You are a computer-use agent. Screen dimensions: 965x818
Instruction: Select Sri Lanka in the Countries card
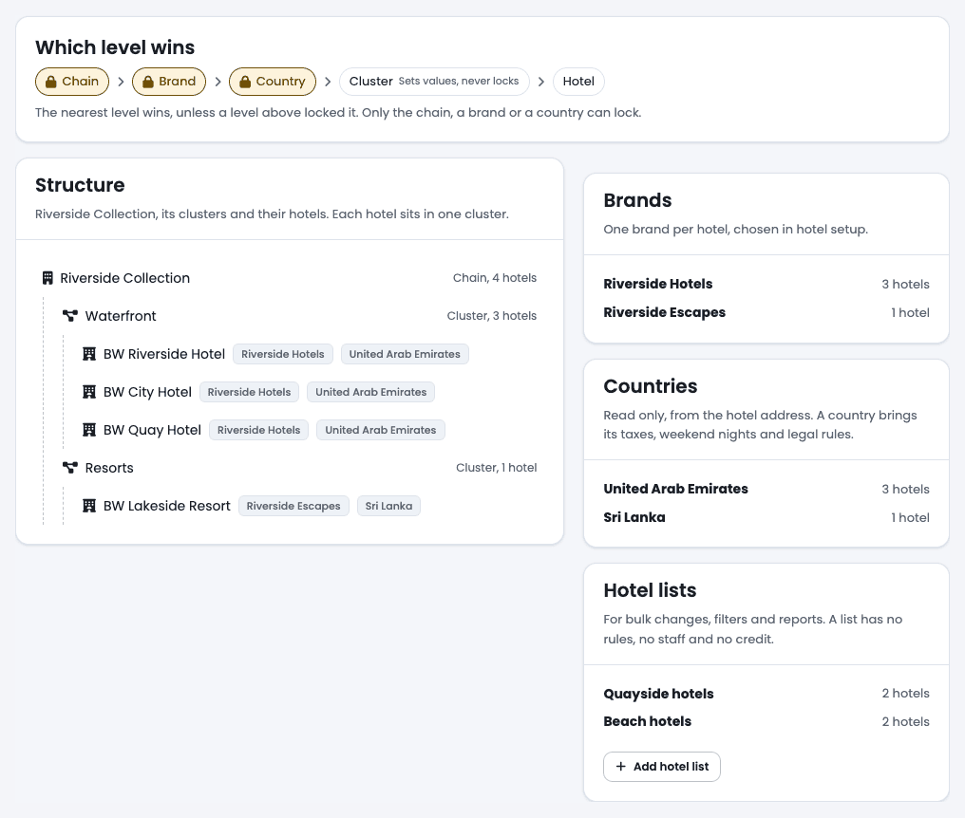pos(766,517)
